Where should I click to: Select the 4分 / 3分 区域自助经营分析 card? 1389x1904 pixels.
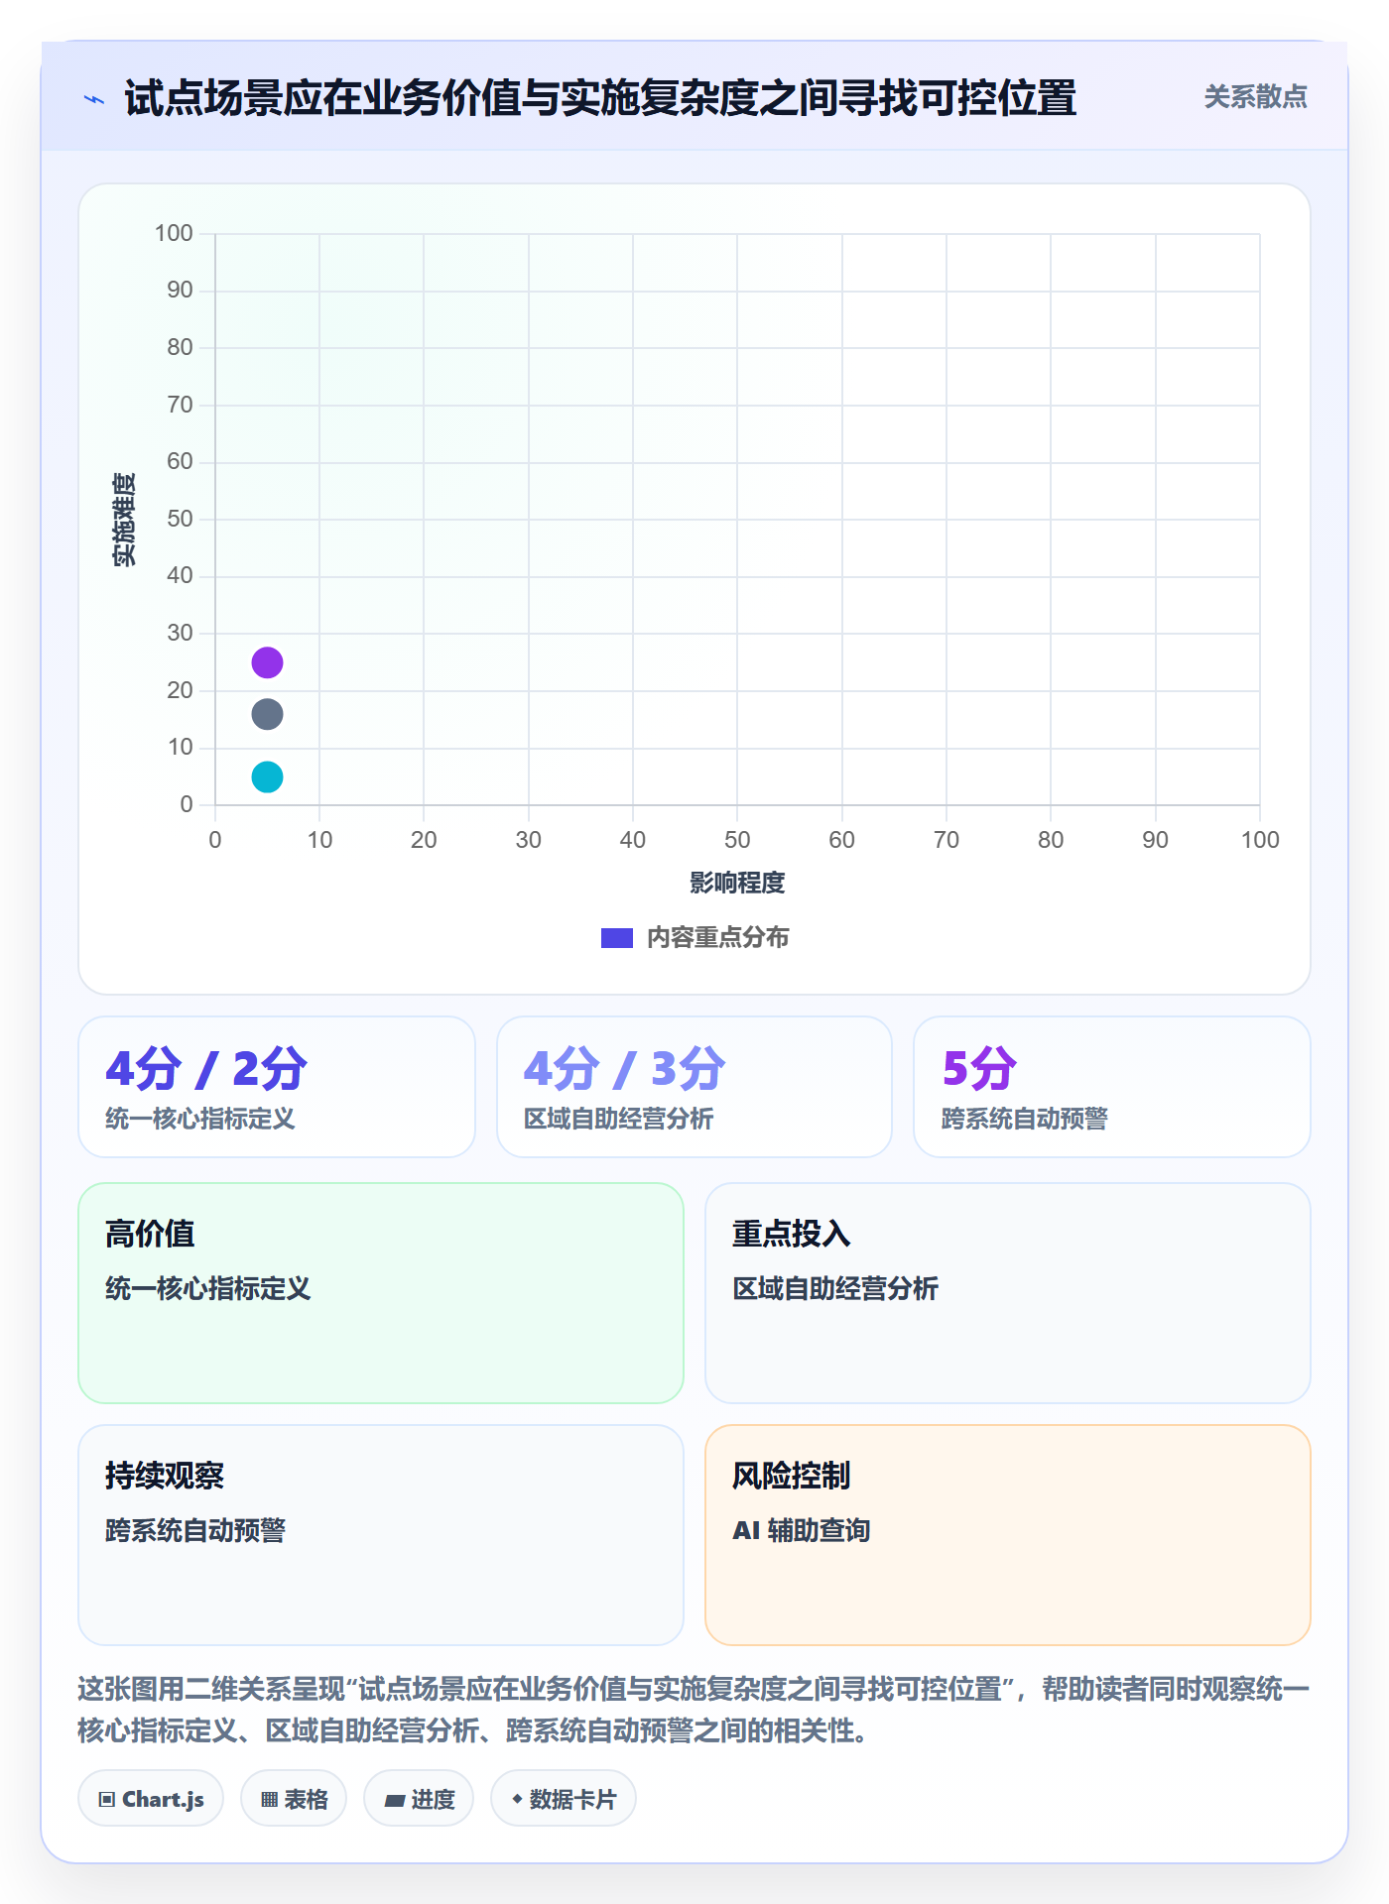pyautogui.click(x=694, y=1087)
